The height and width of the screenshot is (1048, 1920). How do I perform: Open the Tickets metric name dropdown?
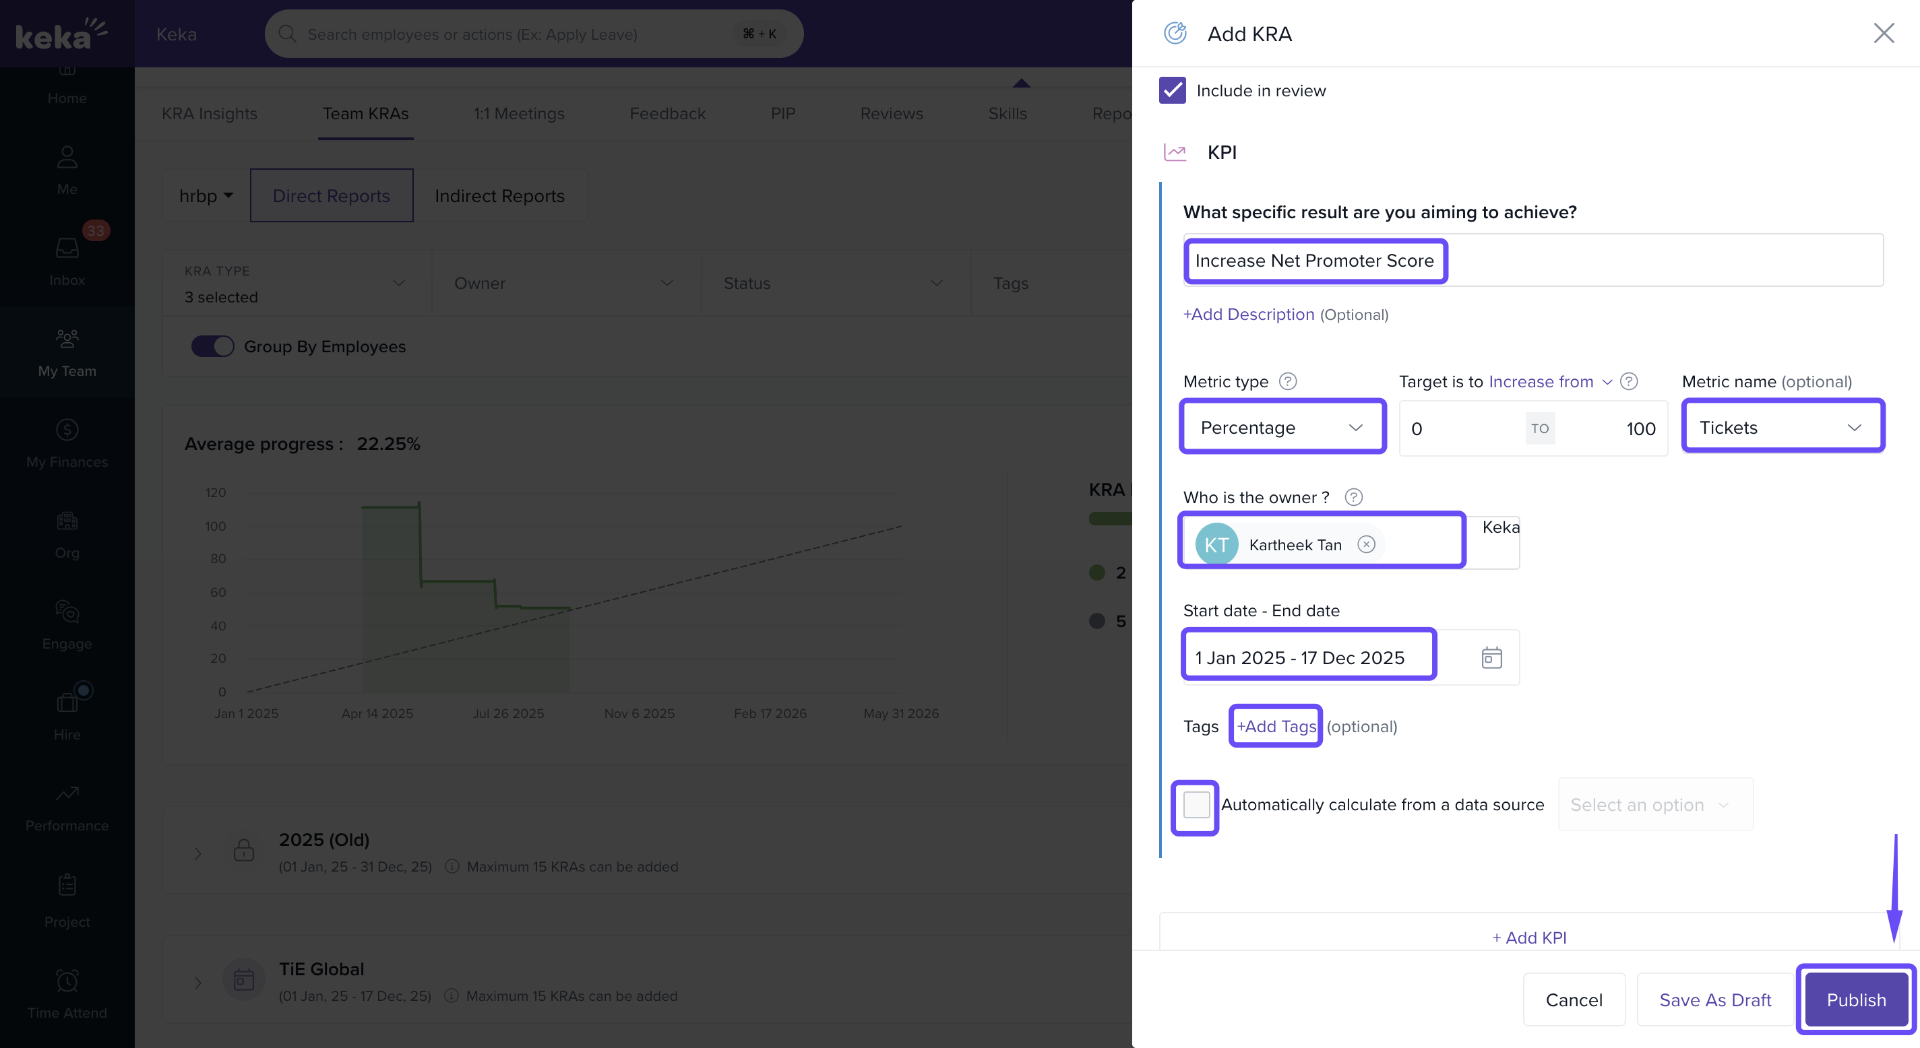1783,427
